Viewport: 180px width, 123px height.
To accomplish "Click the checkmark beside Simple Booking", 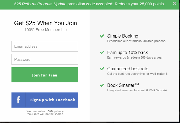I will click(102, 36).
